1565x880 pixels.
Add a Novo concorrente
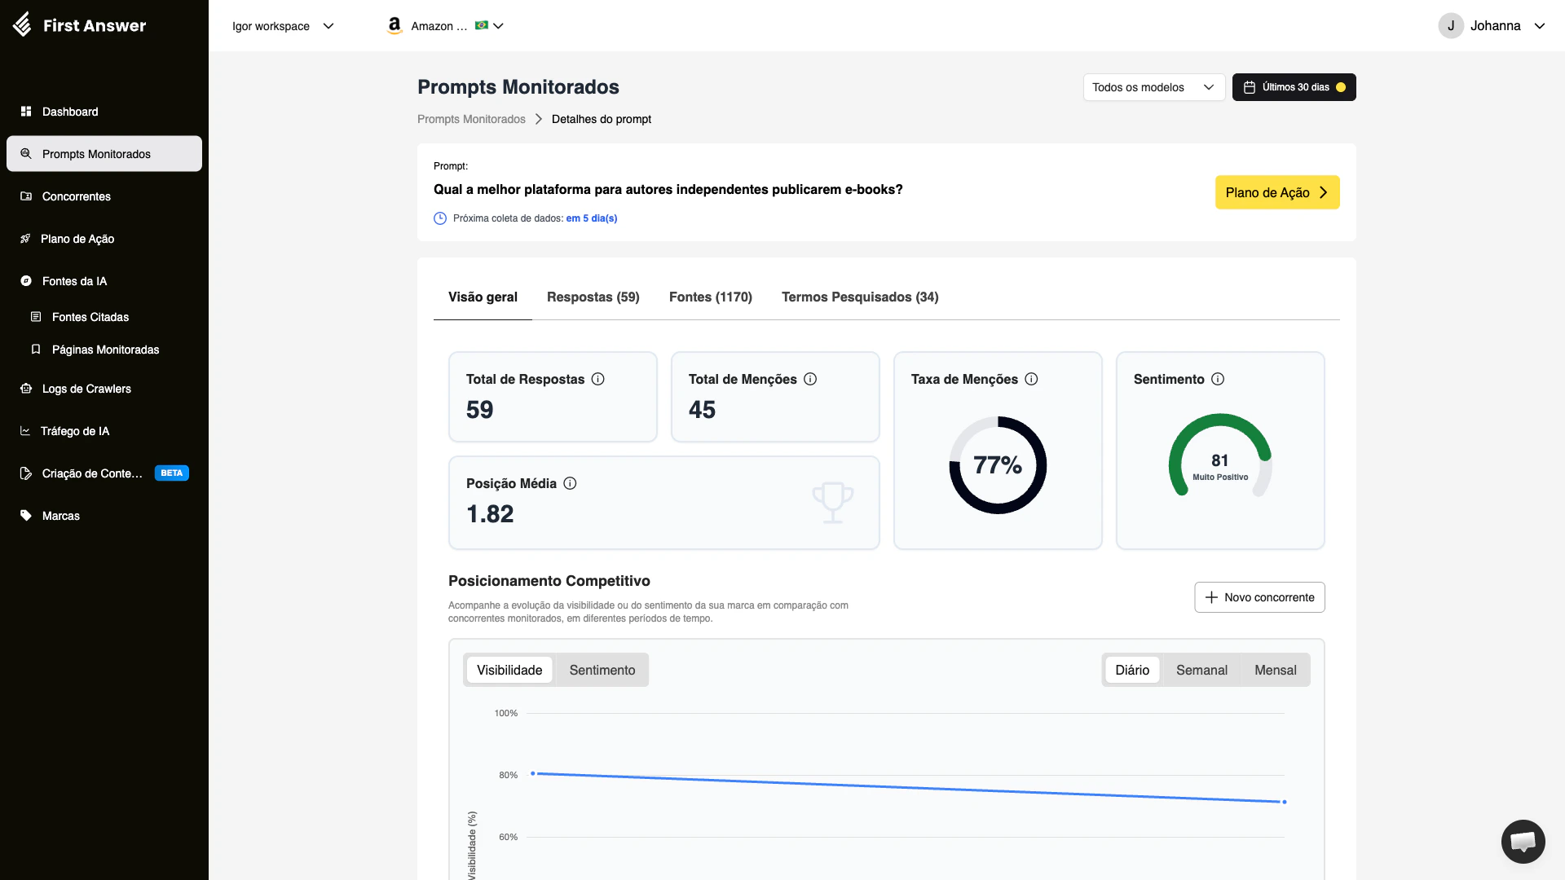pos(1259,597)
